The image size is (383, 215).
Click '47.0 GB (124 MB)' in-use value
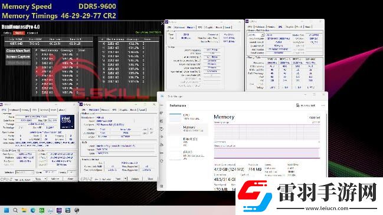point(229,169)
